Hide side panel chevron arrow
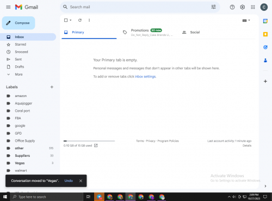This screenshot has width=272, height=201. [x=265, y=186]
